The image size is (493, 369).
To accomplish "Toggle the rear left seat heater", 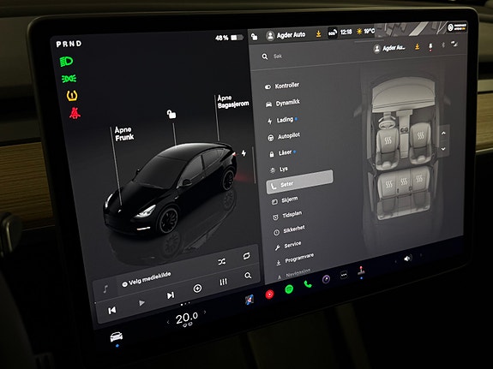I will (x=389, y=184).
